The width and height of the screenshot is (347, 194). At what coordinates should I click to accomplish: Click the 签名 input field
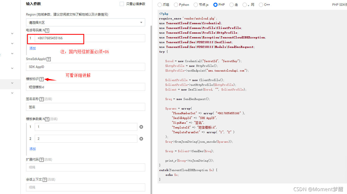click(86, 107)
